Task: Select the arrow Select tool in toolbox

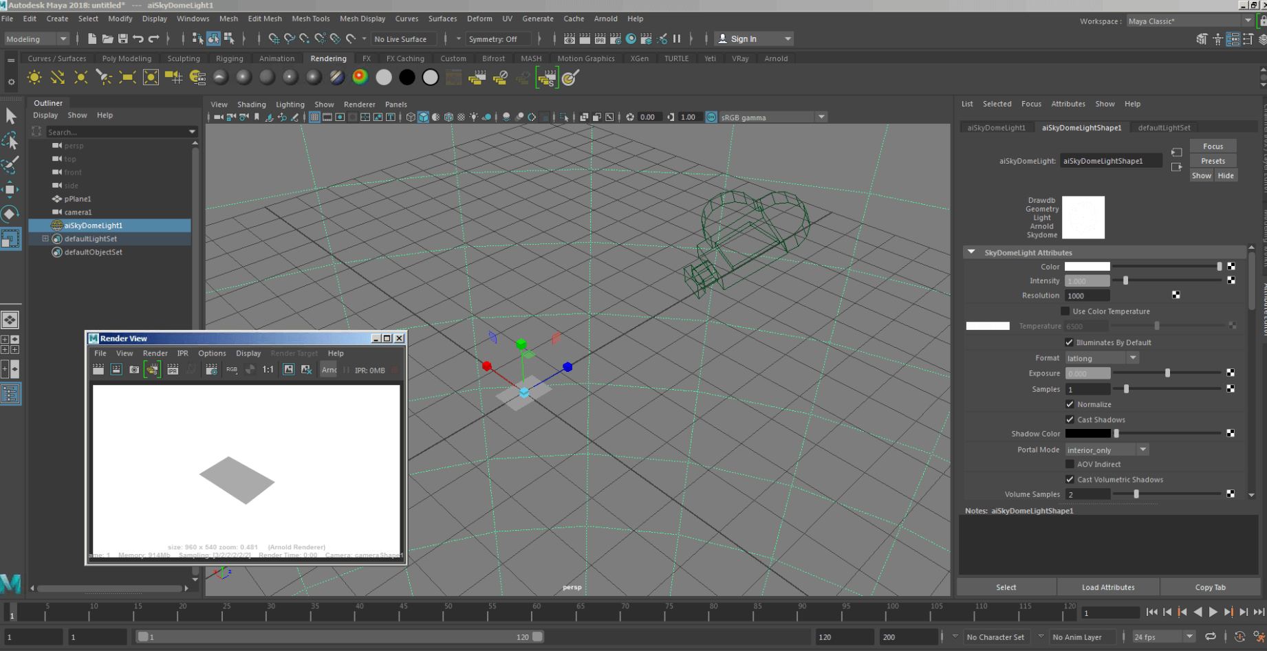Action: click(x=11, y=116)
